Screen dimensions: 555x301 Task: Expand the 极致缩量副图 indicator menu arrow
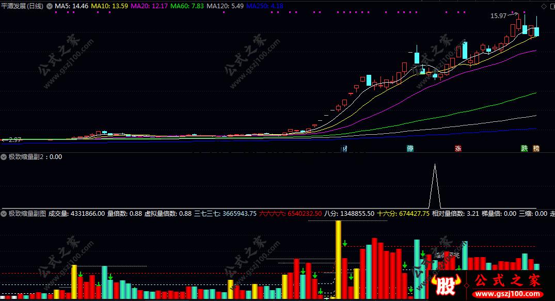pyautogui.click(x=4, y=214)
